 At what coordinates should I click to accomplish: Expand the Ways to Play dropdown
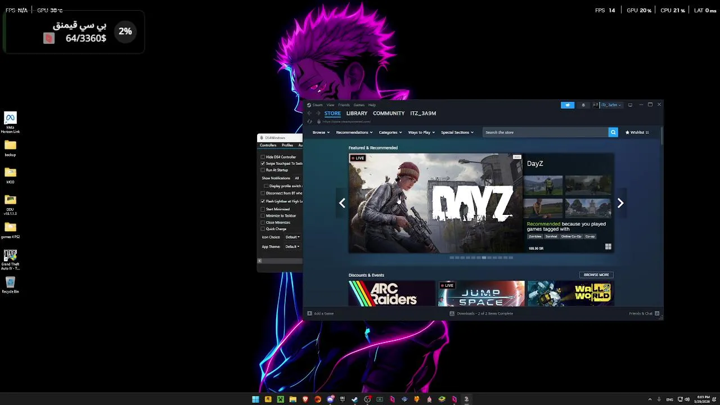421,133
